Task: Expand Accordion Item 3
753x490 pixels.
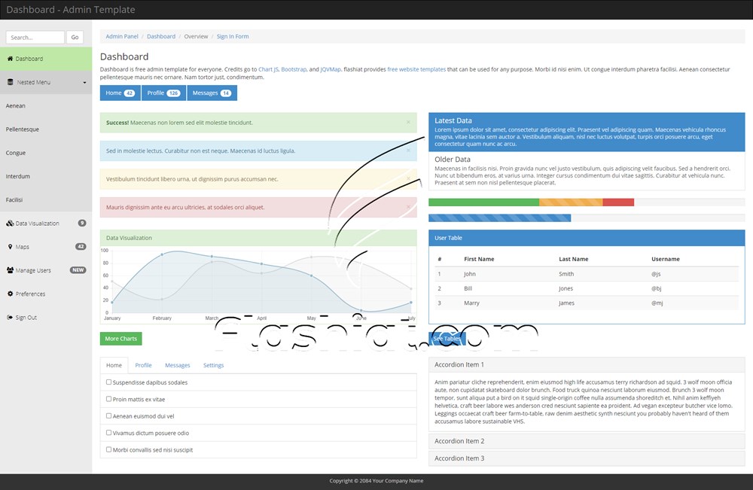Action: [587, 458]
